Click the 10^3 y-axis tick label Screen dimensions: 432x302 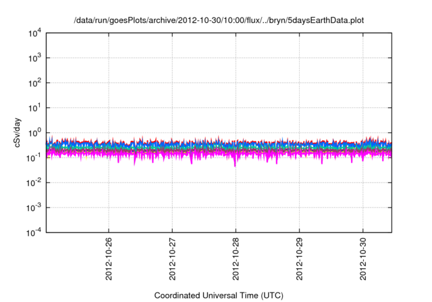[34, 58]
